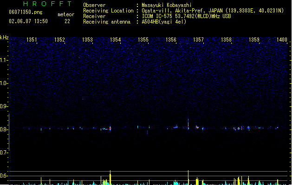Select the filename 06071350.png
The image size is (292, 185).
click(26, 12)
